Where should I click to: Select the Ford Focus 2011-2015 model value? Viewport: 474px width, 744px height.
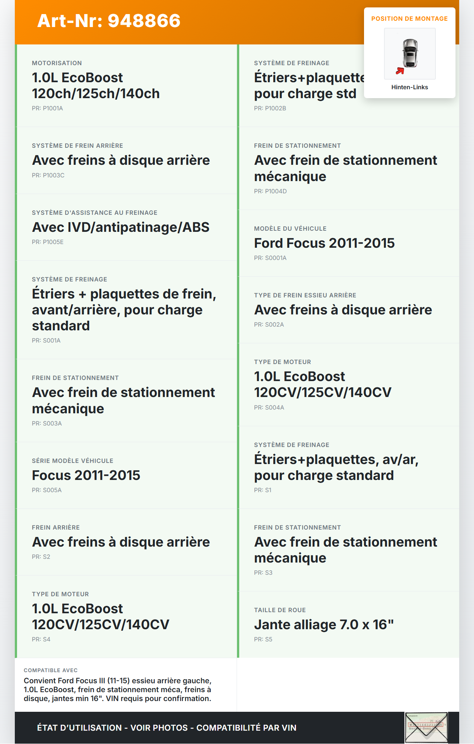pyautogui.click(x=324, y=243)
